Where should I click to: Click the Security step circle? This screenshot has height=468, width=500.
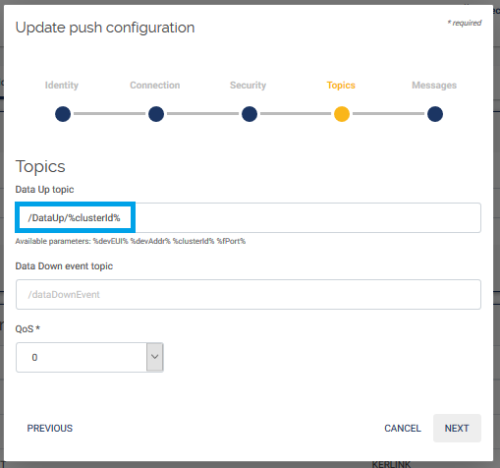[250, 114]
